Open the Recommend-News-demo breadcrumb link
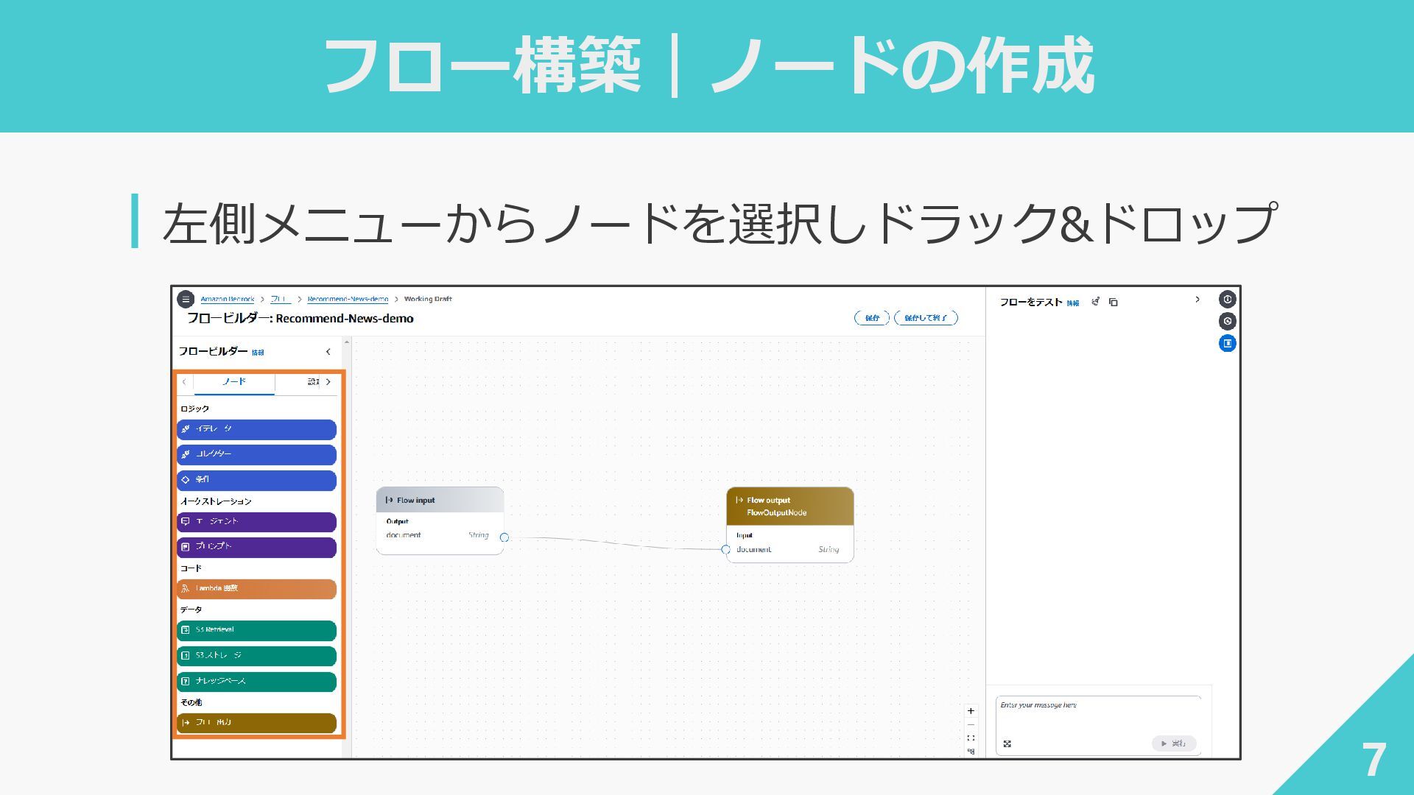Screen dimensions: 1414x795 tap(348, 299)
